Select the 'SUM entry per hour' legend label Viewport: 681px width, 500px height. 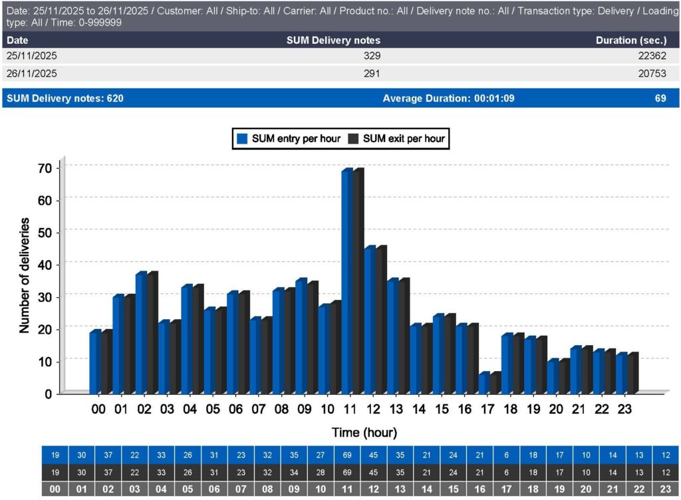[x=296, y=138]
